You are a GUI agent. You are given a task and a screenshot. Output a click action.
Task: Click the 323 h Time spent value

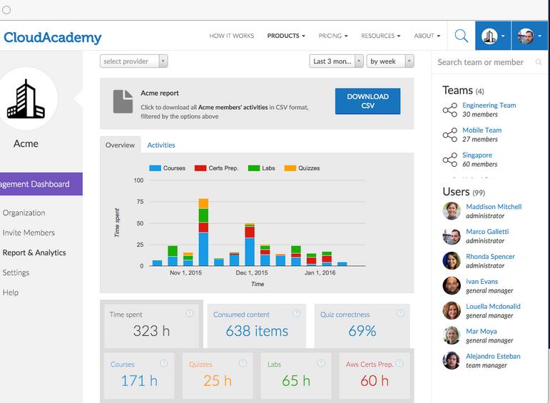click(x=151, y=331)
